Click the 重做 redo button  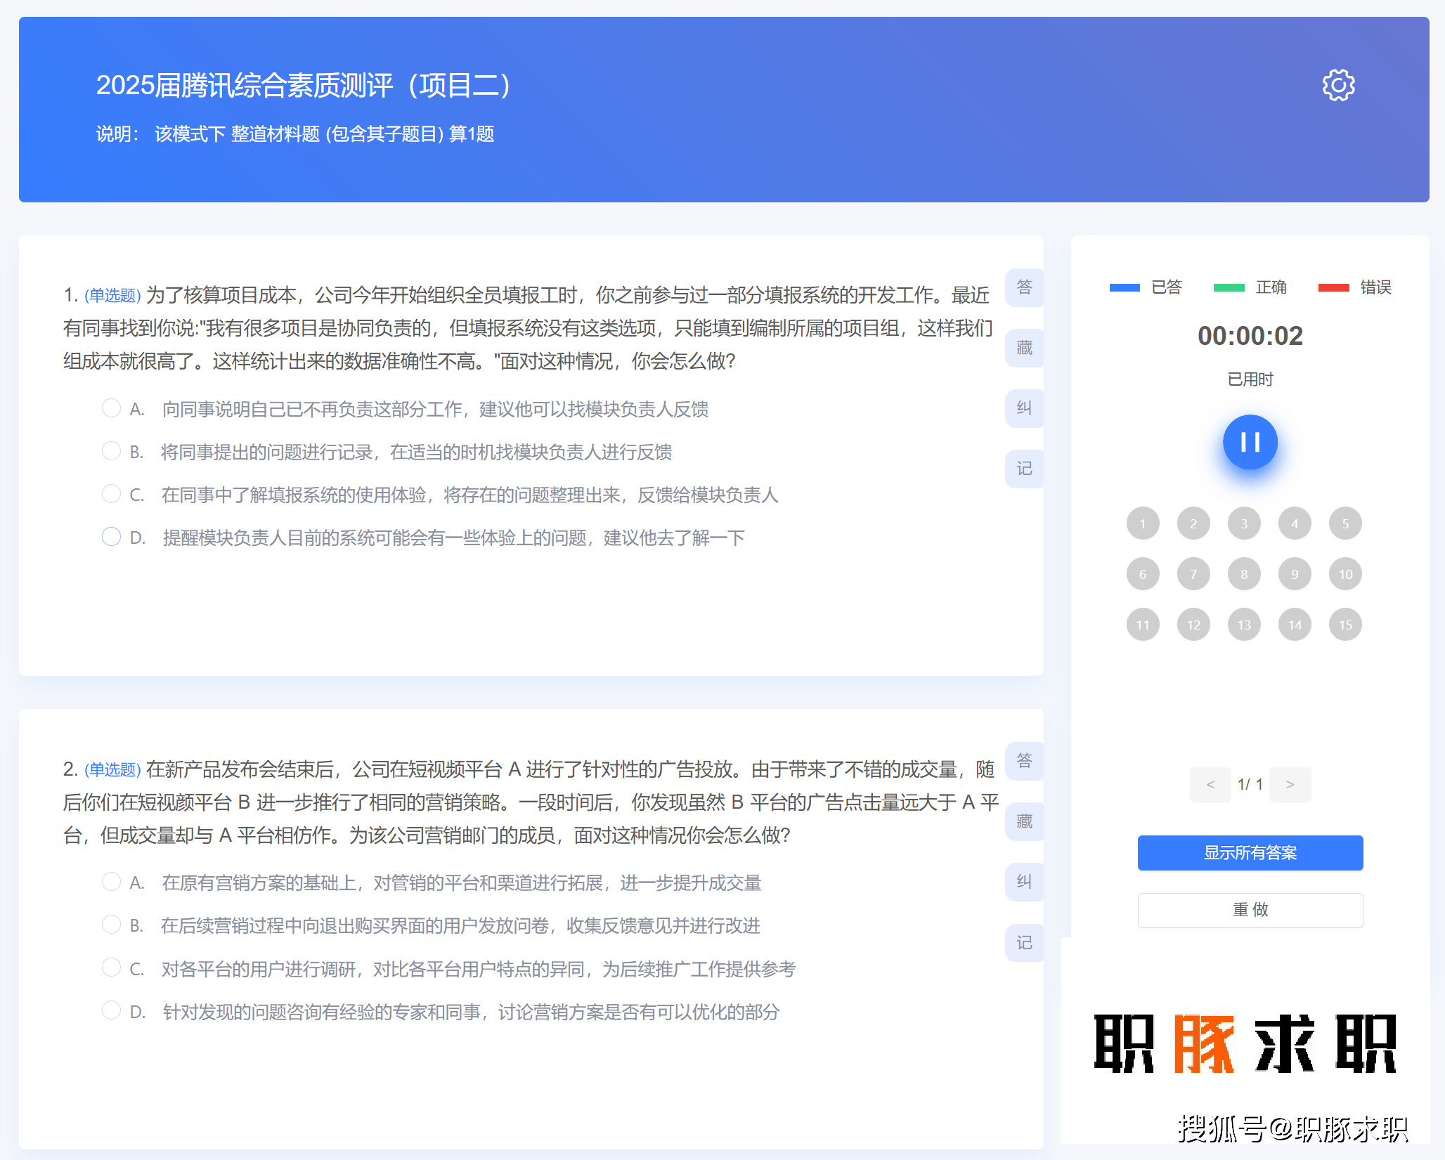(1250, 910)
